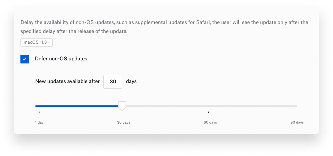
Task: Click the slider track above the 90 days tick
Action: coord(293,106)
